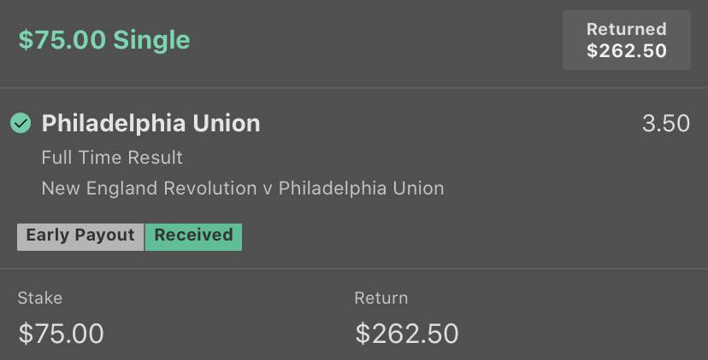Click the Early Payout label
Viewport: 708px width, 360px height.
(x=80, y=235)
